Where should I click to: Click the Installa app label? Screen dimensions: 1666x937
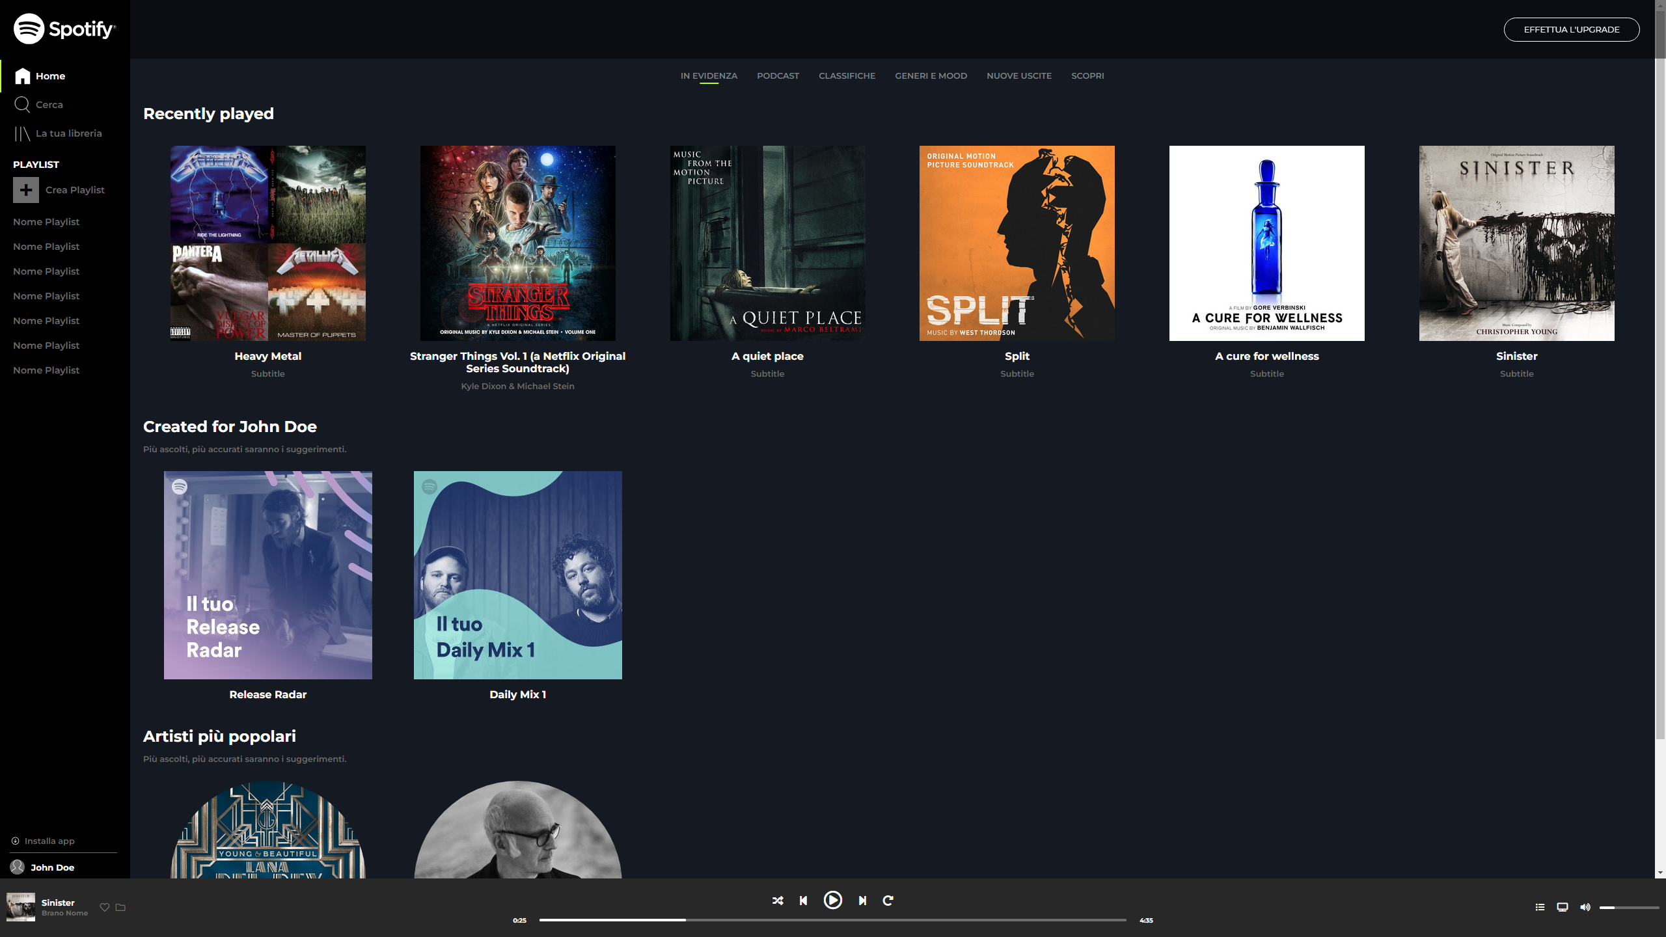coord(49,841)
